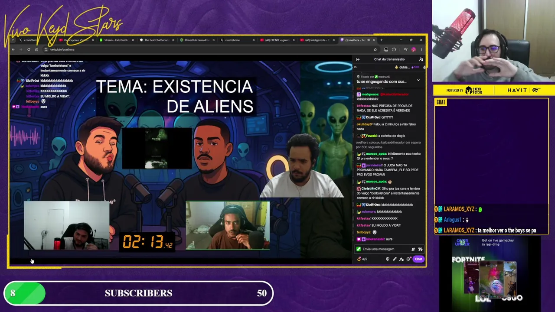Image resolution: width=555 pixels, height=312 pixels.
Task: Click LARAMOS_XYZ 'ta melhor ver' overlay message
Action: click(x=486, y=231)
